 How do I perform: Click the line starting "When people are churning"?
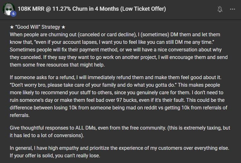pos(115,35)
